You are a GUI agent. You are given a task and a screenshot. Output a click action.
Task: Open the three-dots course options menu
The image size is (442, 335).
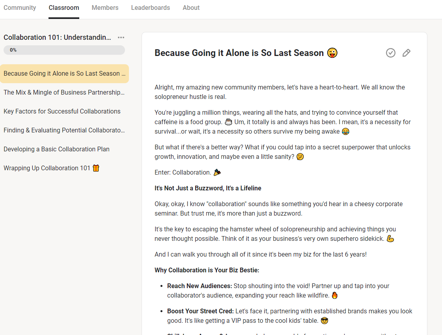point(121,37)
